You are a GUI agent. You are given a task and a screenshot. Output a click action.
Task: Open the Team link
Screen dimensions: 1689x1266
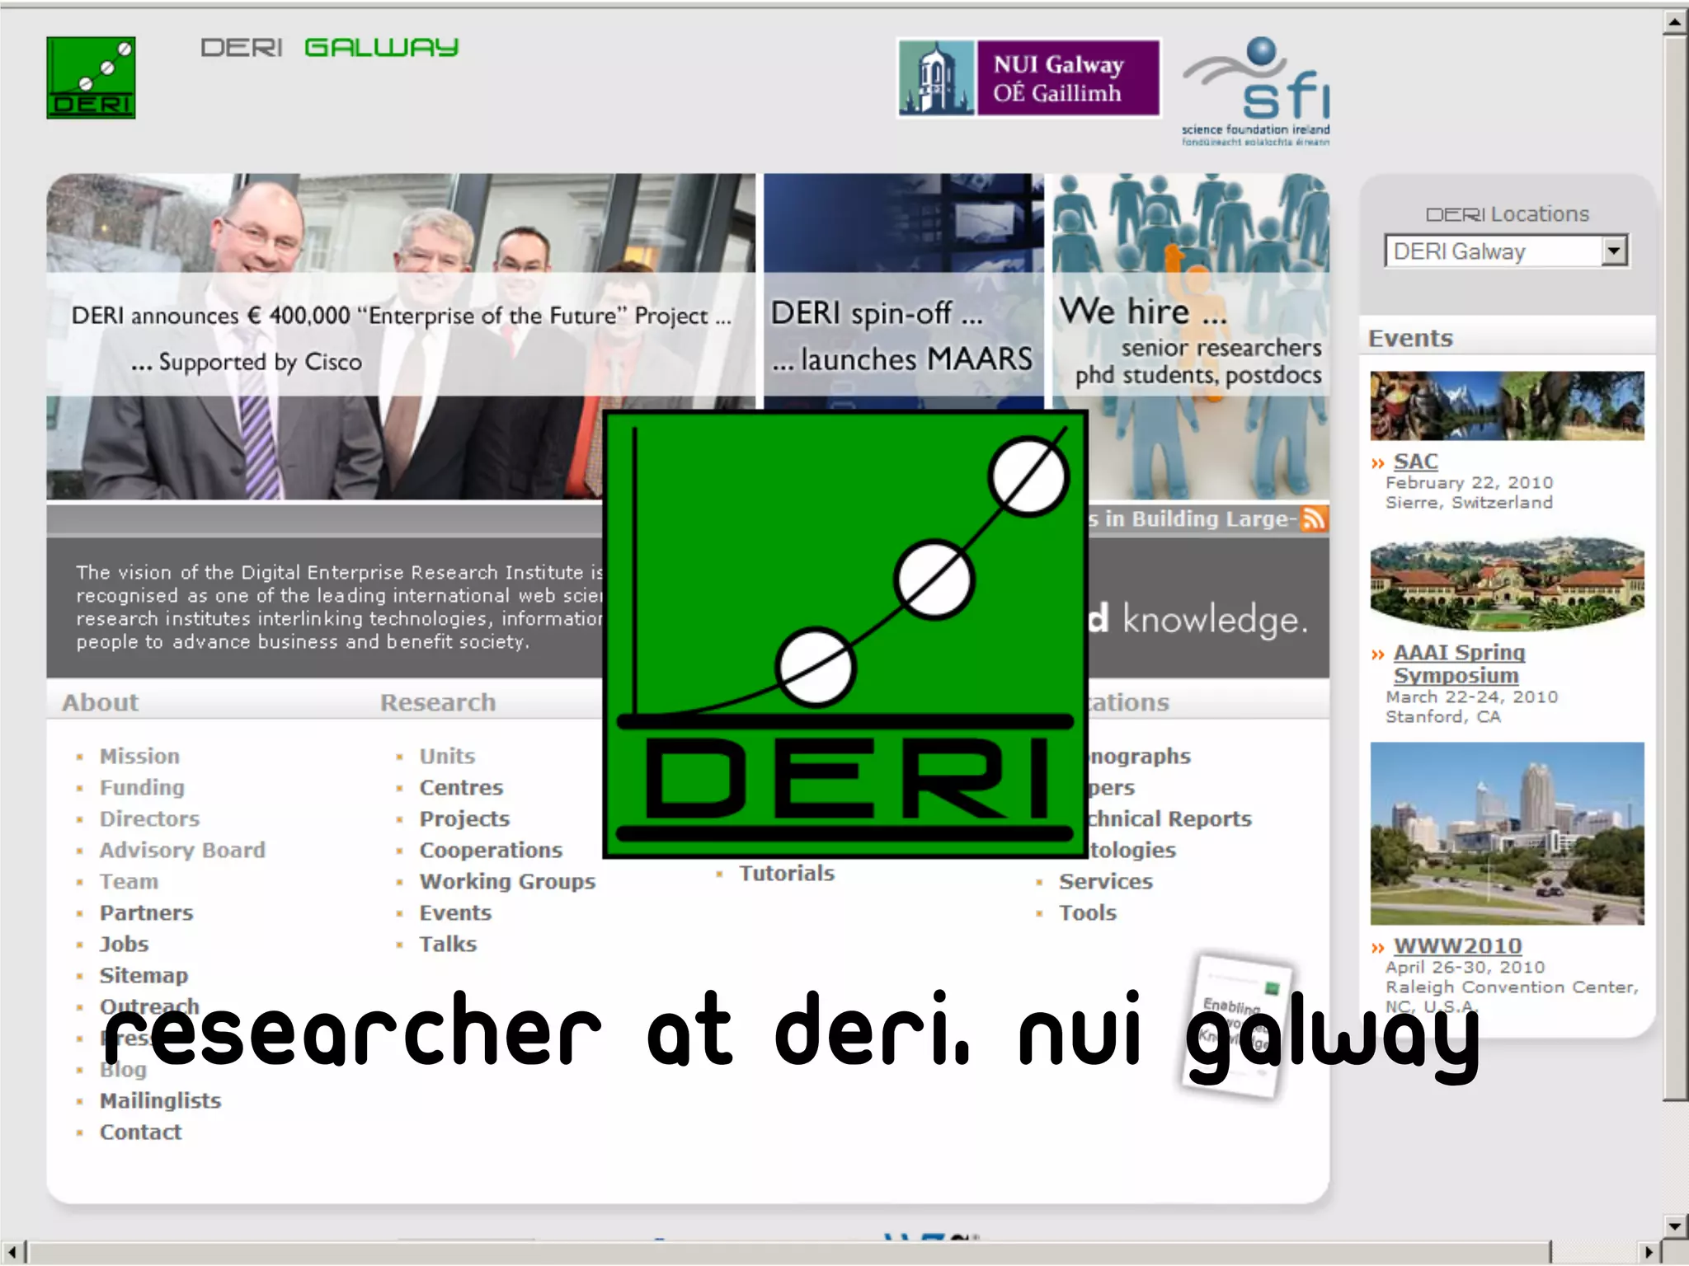pos(129,881)
